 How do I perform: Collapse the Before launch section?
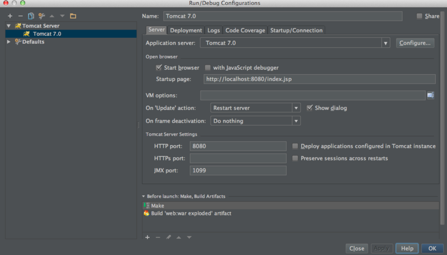[144, 196]
